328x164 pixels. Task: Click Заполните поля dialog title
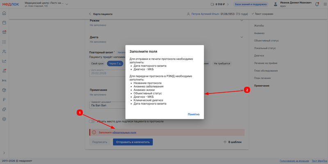click(143, 51)
